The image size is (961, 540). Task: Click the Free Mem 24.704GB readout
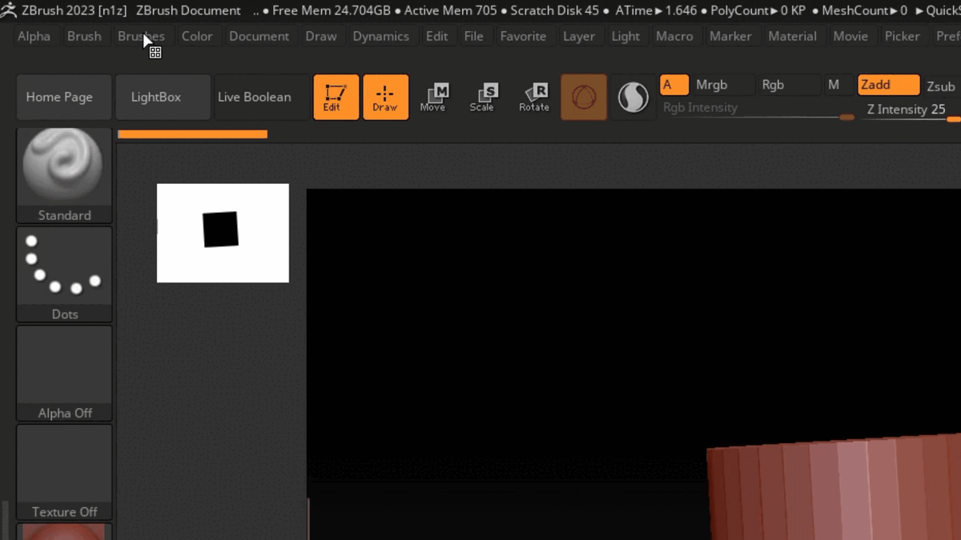click(x=332, y=10)
